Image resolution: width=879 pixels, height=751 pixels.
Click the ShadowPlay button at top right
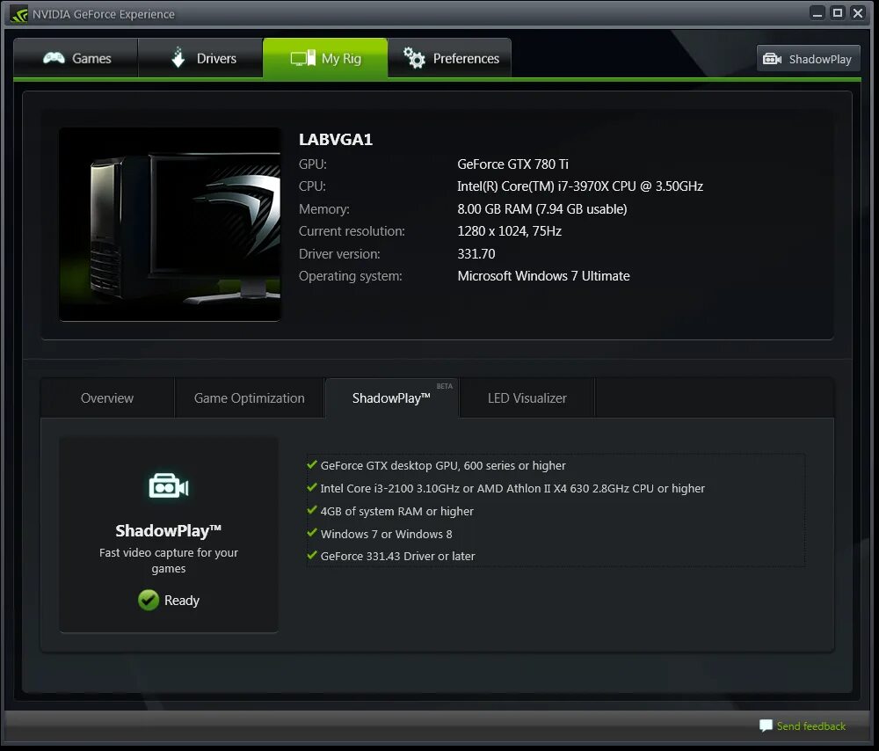click(x=808, y=59)
